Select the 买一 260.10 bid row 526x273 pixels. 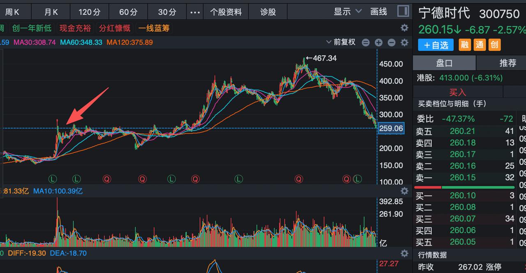pyautogui.click(x=464, y=196)
